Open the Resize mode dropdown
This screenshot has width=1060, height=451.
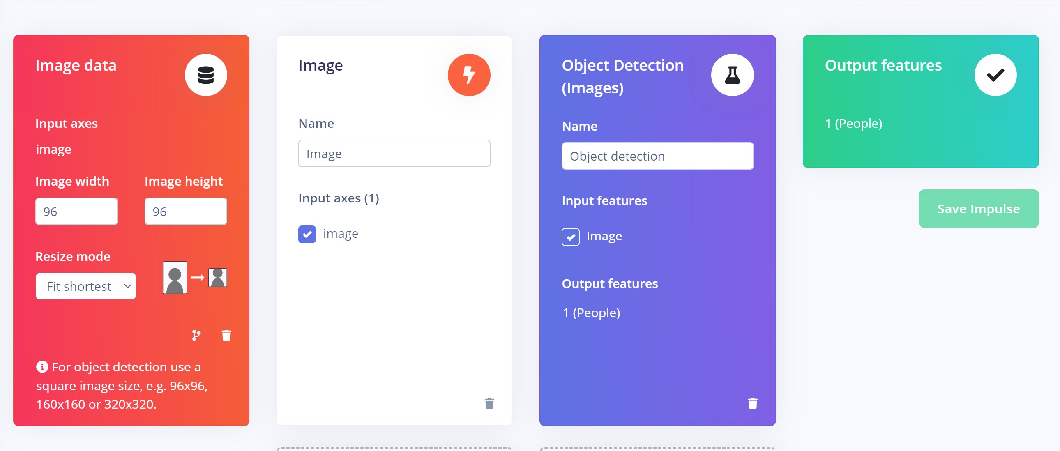pyautogui.click(x=85, y=286)
